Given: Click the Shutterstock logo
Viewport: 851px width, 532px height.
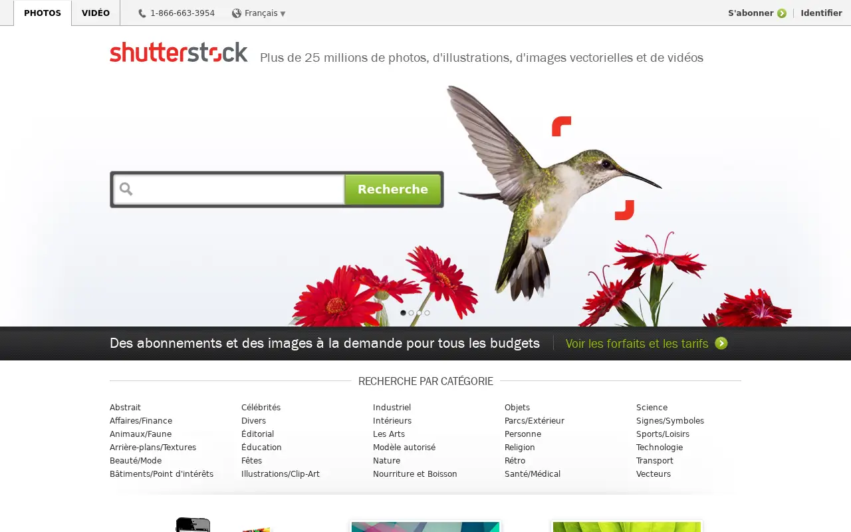Looking at the screenshot, I should pyautogui.click(x=179, y=52).
